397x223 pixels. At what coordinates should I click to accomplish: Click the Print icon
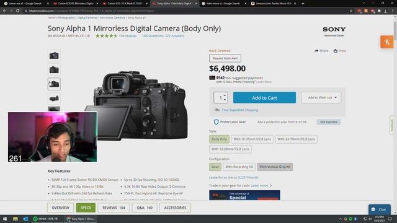pyautogui.click(x=336, y=51)
